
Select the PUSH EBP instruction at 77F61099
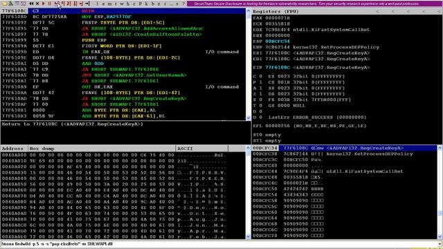click(123, 40)
